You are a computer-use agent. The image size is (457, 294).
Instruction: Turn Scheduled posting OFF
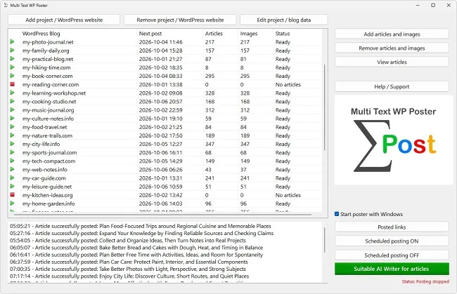392,255
